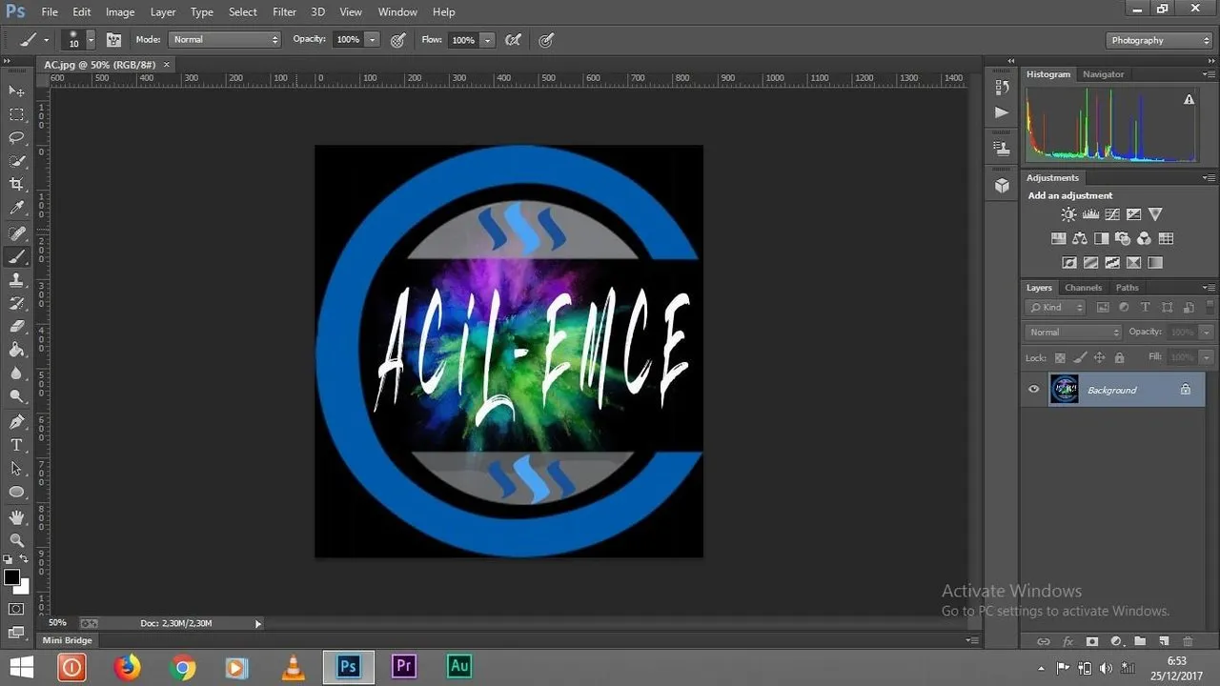Select the Spot Healing Brush tool
This screenshot has height=686, width=1220.
pos(16,233)
